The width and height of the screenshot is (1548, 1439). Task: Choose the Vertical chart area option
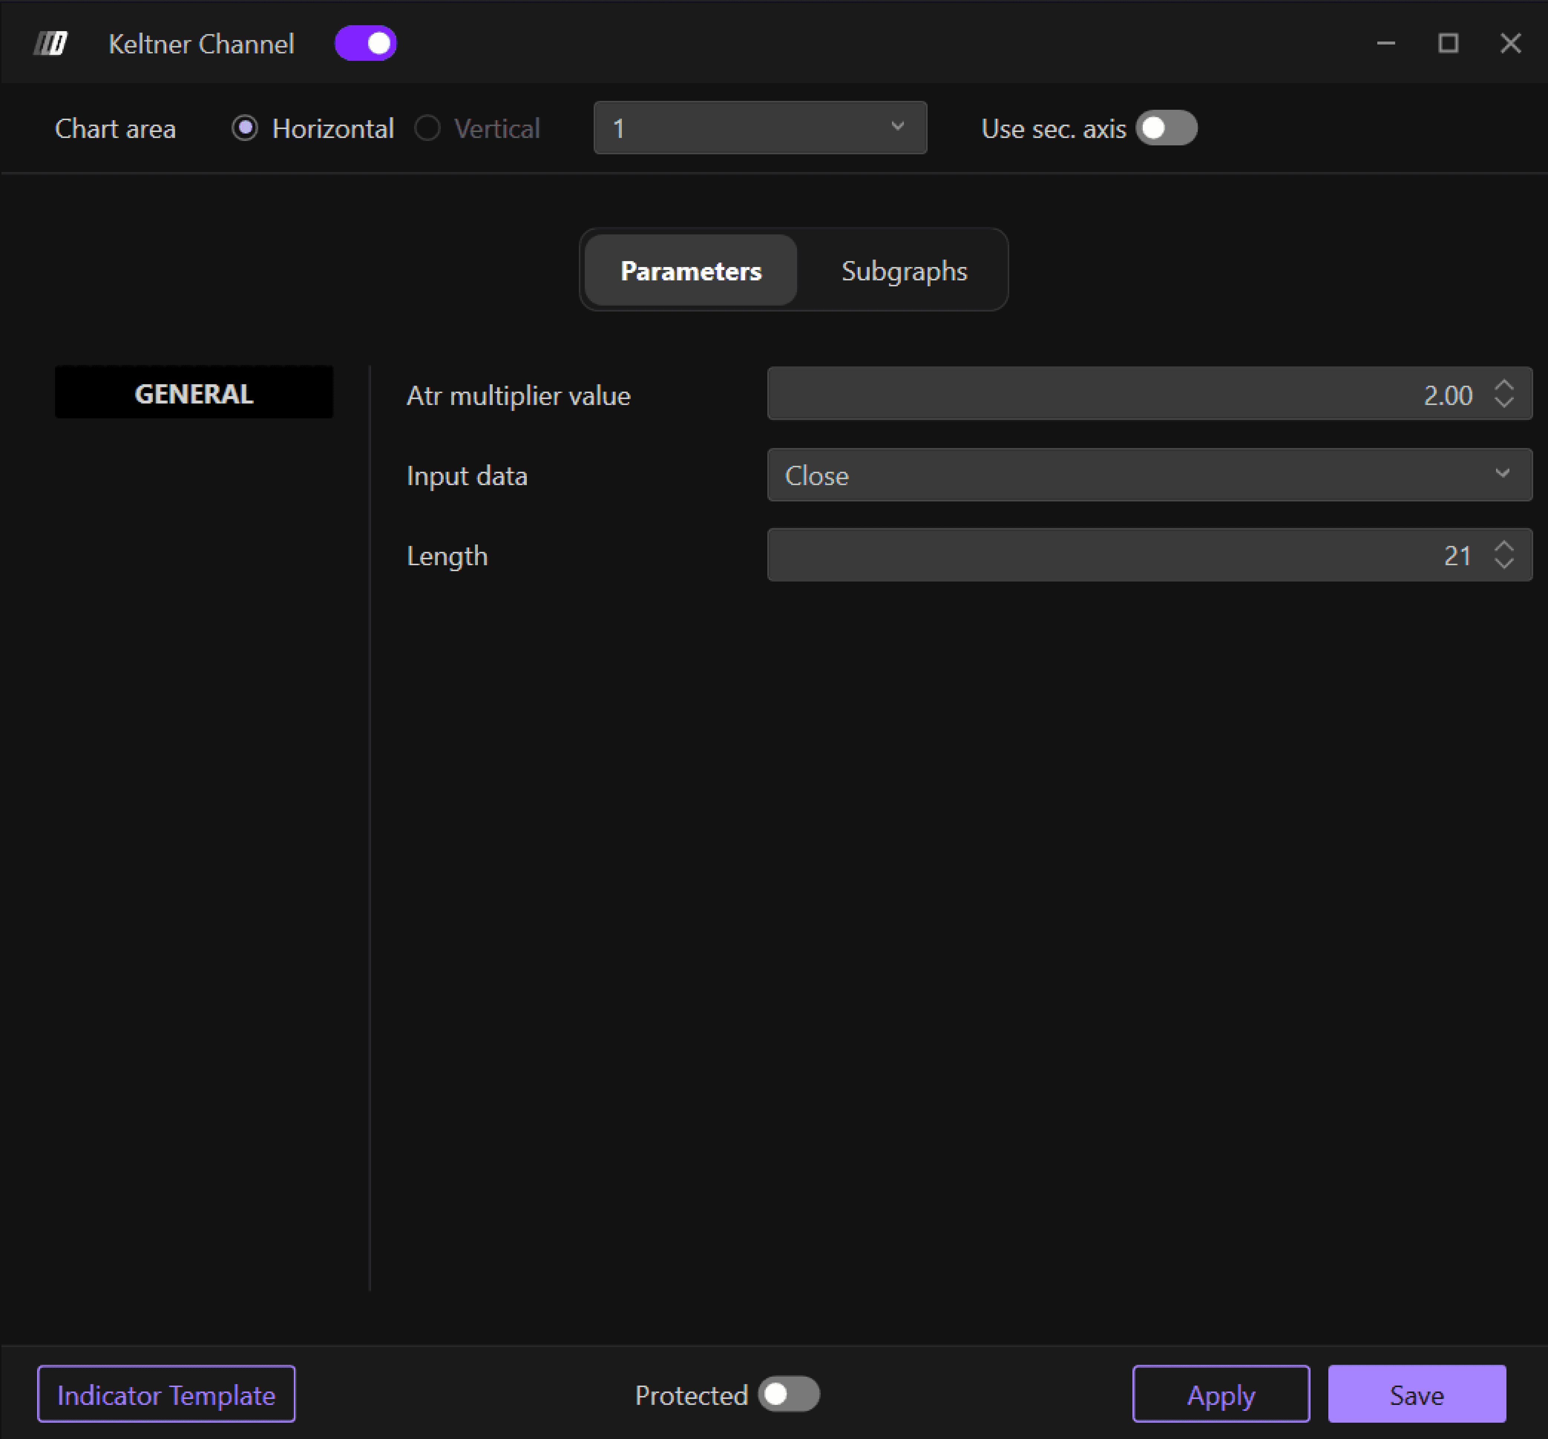coord(427,128)
